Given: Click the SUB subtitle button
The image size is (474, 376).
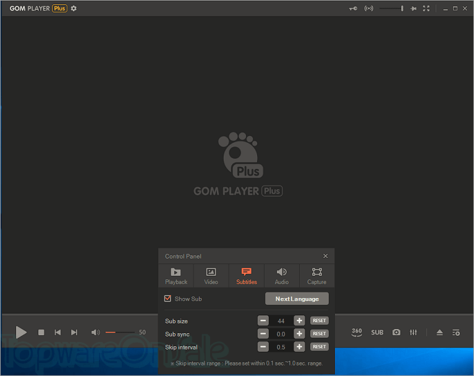Looking at the screenshot, I should 377,333.
